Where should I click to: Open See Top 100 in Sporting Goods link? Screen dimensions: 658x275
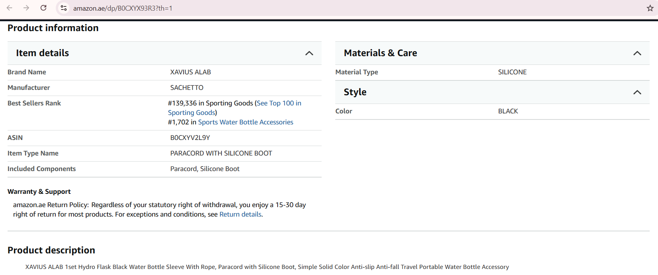pos(235,108)
